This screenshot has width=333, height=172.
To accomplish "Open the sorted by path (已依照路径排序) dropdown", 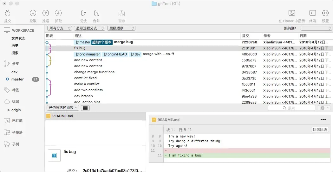I will [63, 108].
